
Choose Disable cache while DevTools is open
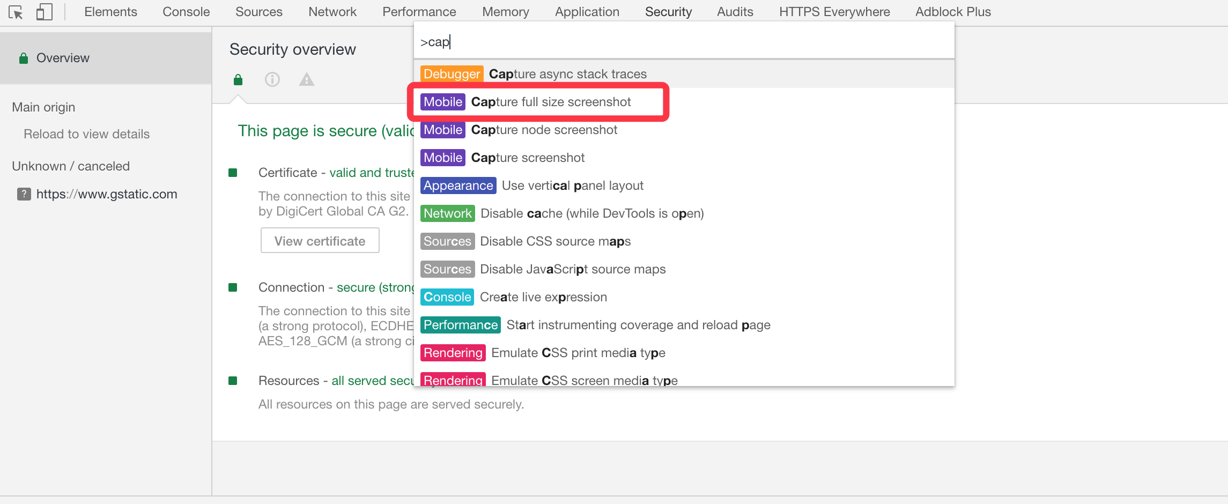click(684, 213)
